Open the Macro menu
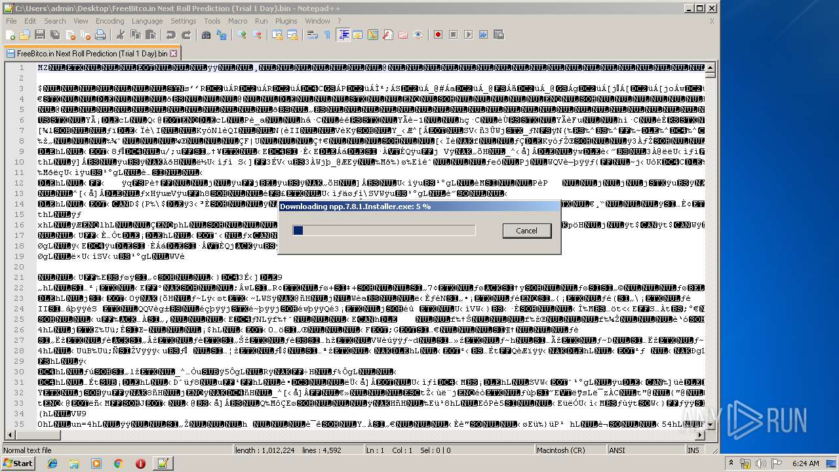The width and height of the screenshot is (839, 472). [x=238, y=21]
